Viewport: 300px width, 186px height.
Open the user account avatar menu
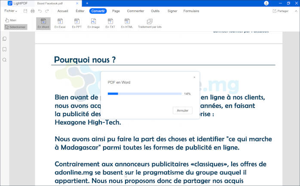(x=266, y=3)
